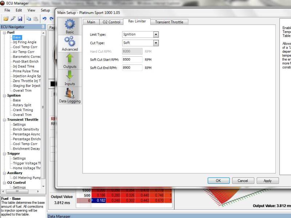Click the Redo toolbar icon
Viewport: 291px width, 218px height.
[51, 19]
